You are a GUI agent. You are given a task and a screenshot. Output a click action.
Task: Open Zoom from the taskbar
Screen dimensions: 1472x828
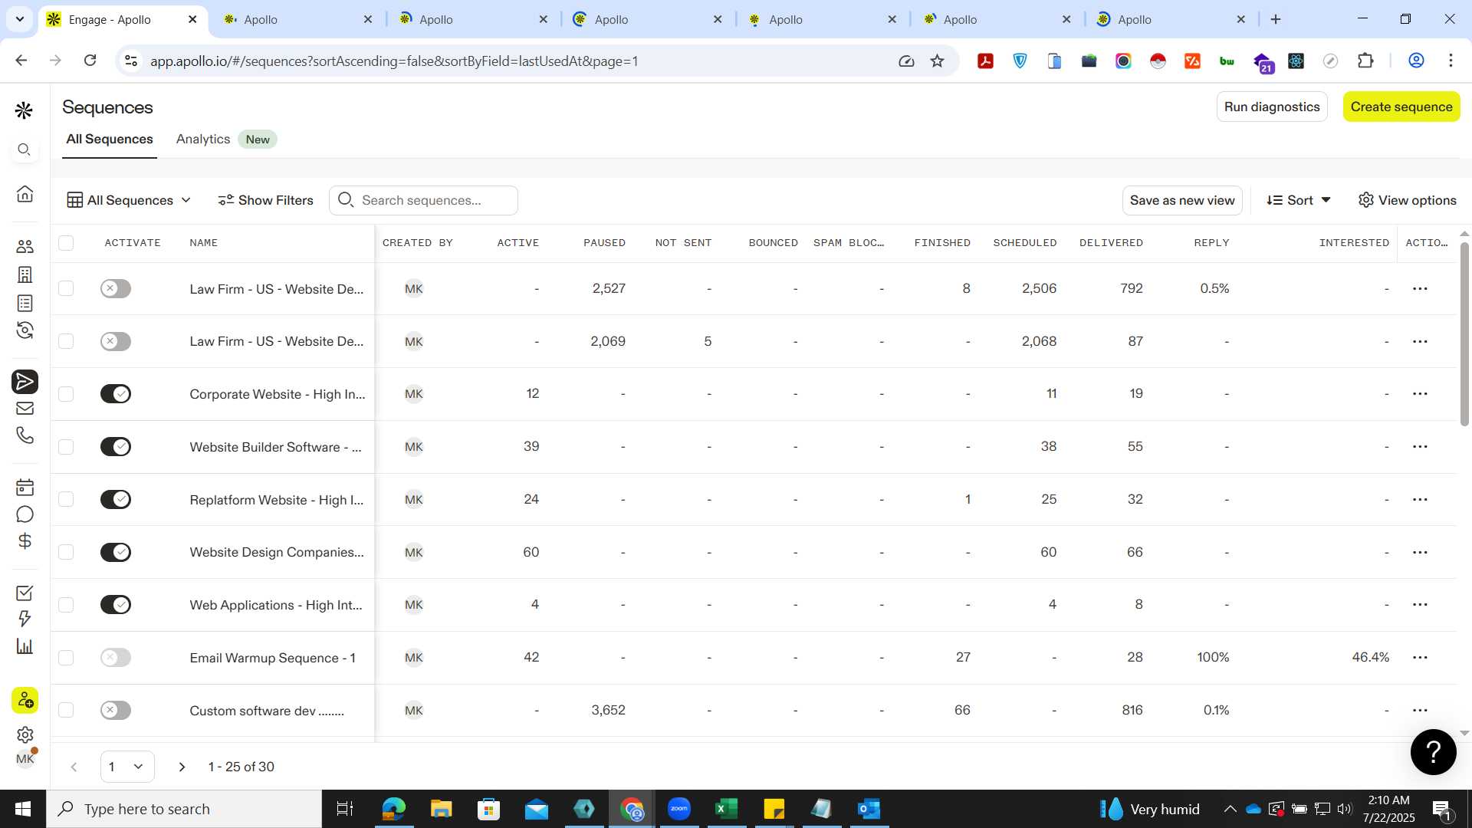tap(679, 809)
